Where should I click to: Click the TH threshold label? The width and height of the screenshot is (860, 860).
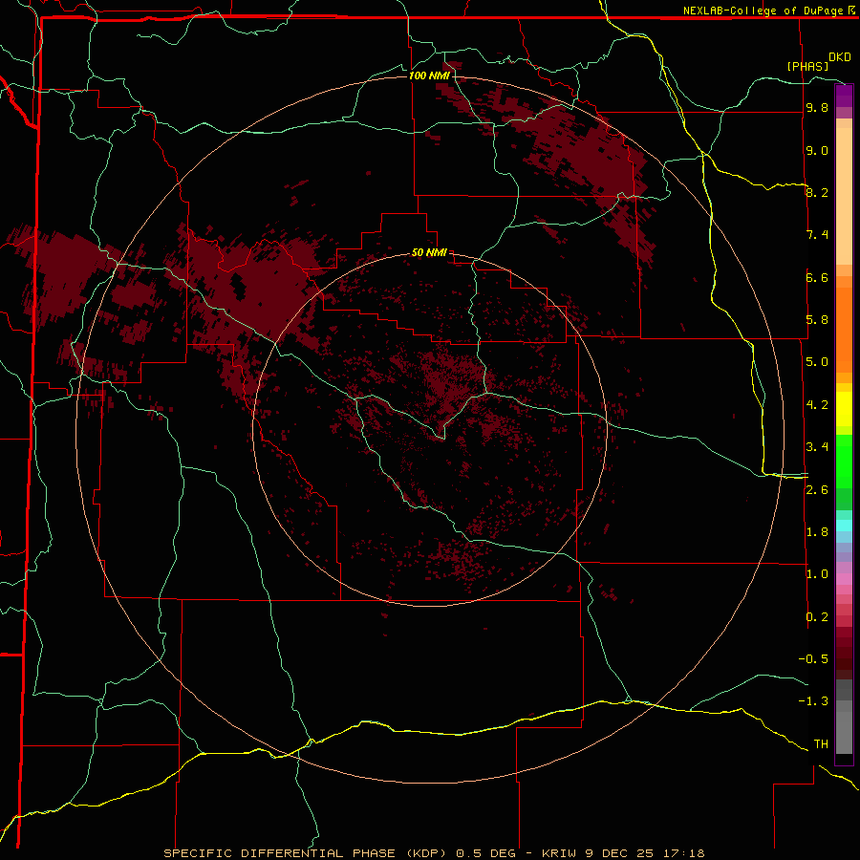821,744
